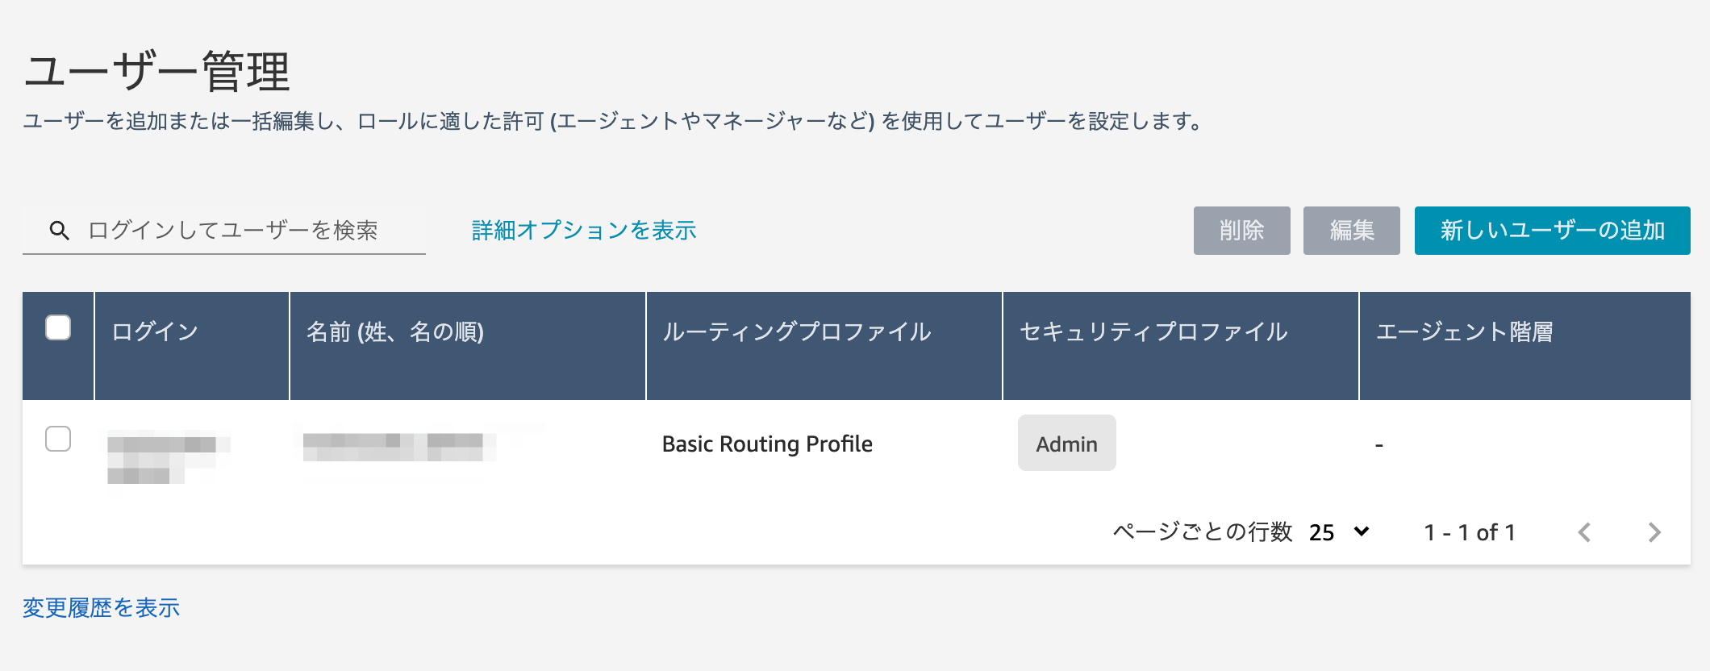Click ルーティングプロファイル column header
The image size is (1710, 671).
pyautogui.click(x=797, y=331)
